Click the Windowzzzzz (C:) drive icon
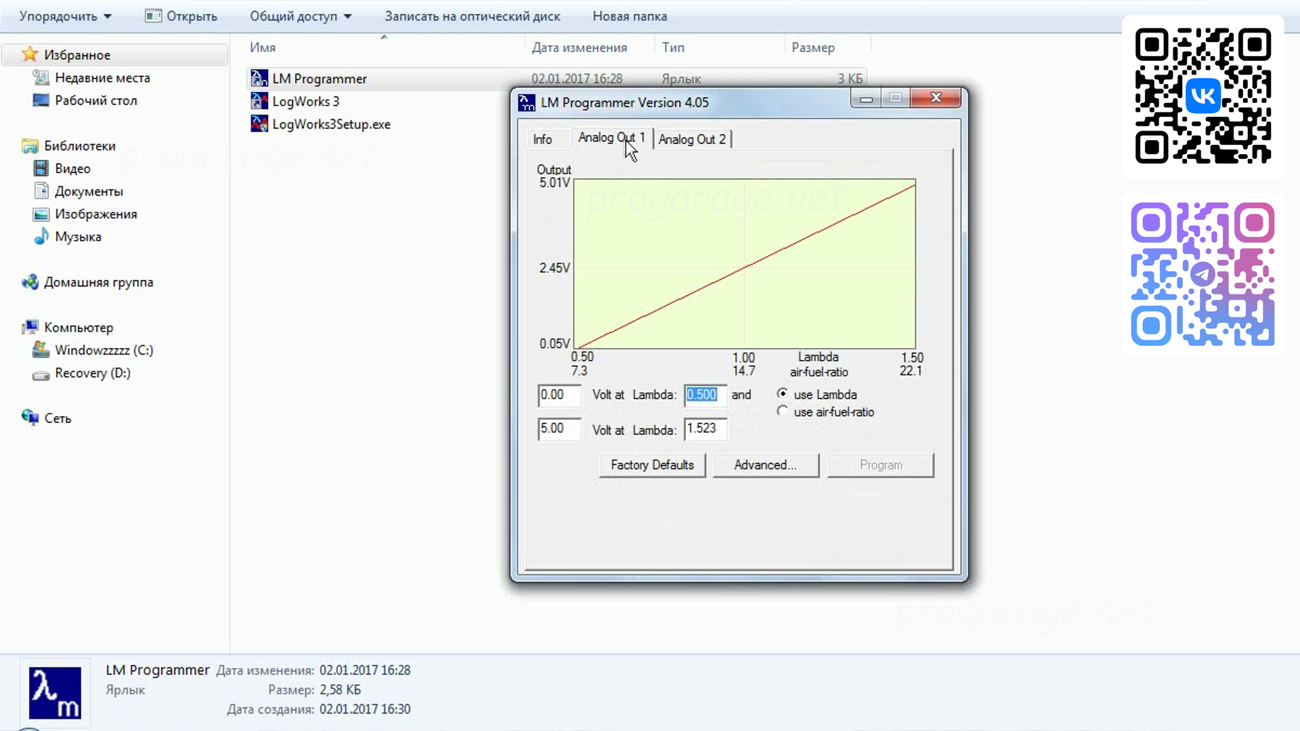 (x=41, y=350)
